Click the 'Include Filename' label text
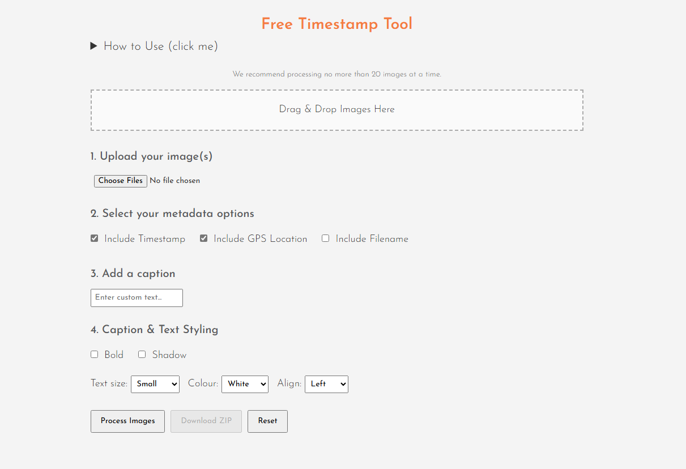Viewport: 686px width, 469px height. click(x=372, y=239)
